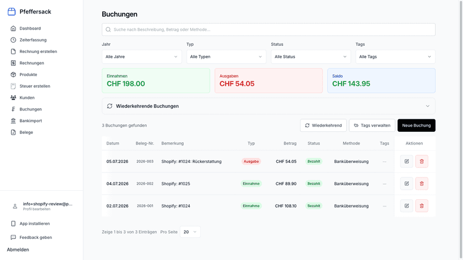Go to Dashboard in sidebar

click(30, 28)
